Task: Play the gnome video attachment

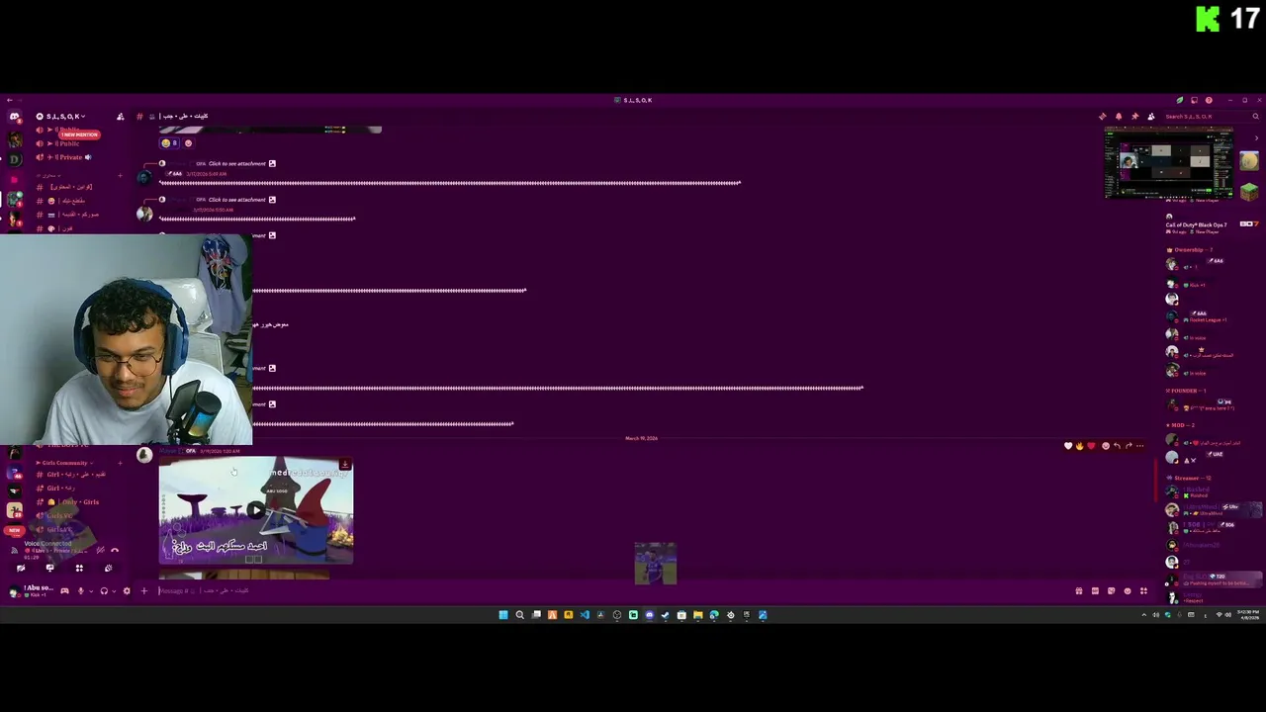Action: (255, 510)
